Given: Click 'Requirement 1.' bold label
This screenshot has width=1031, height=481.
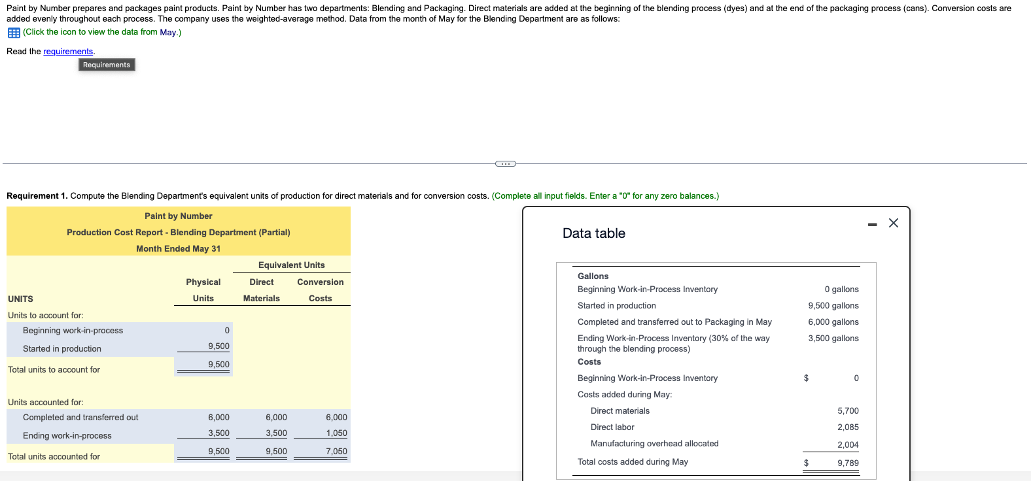Looking at the screenshot, I should tap(37, 196).
